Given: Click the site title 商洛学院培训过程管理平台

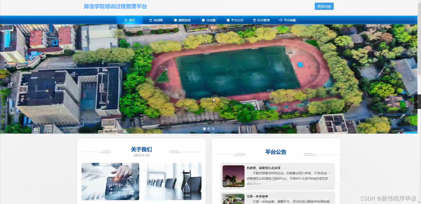Looking at the screenshot, I should (115, 6).
